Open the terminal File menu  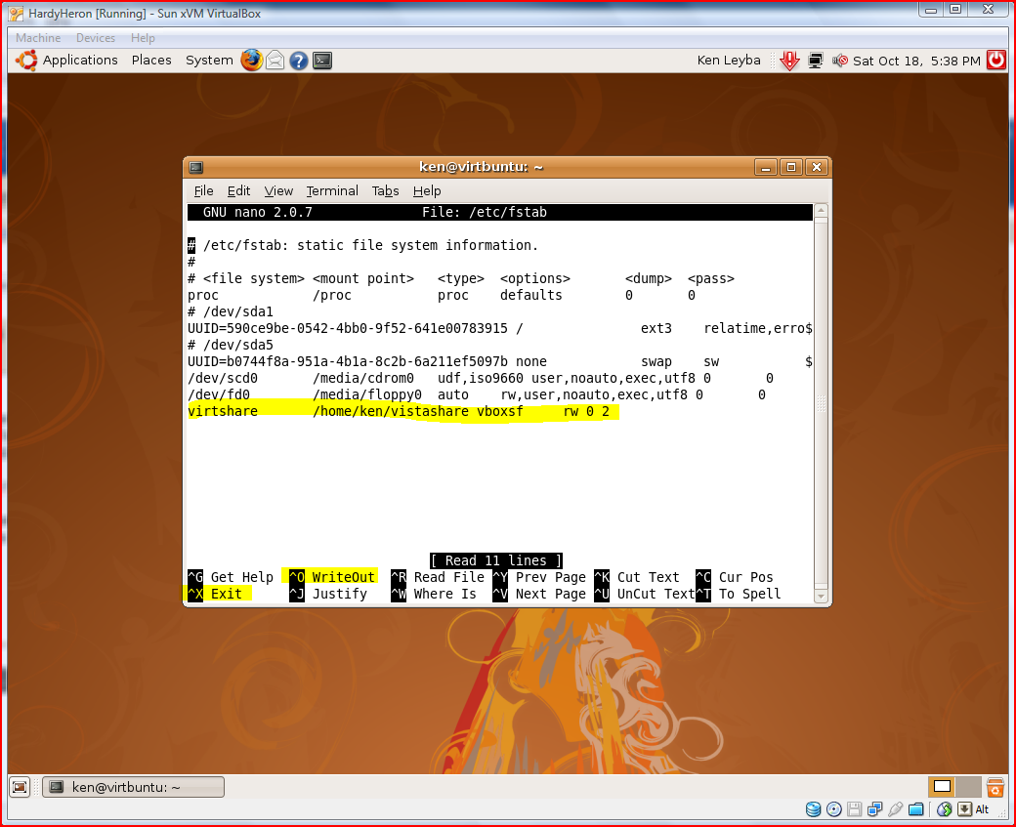coord(203,191)
